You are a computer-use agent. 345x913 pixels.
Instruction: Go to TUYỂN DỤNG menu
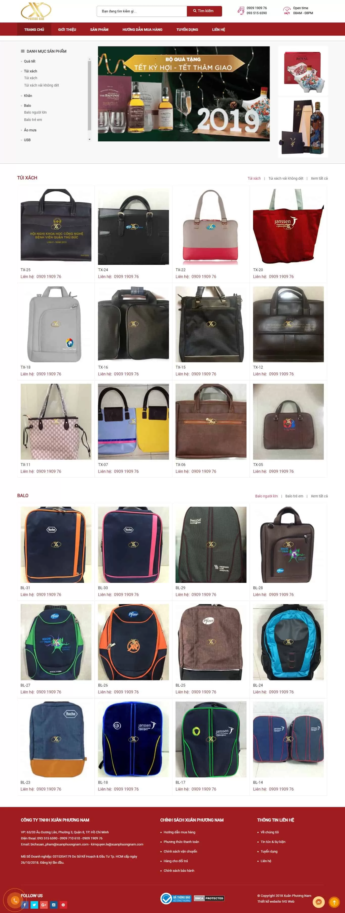click(x=187, y=29)
